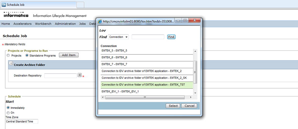Click the Cancel button in Lov dialog

point(189,106)
